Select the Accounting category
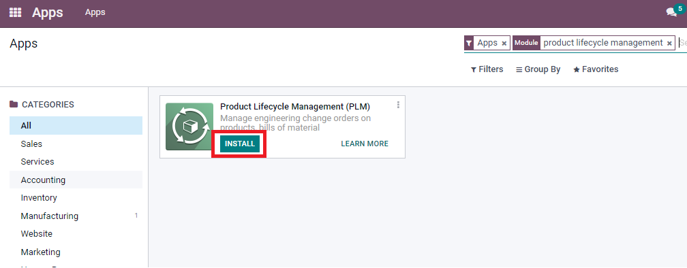This screenshot has height=268, width=687. (x=76, y=180)
